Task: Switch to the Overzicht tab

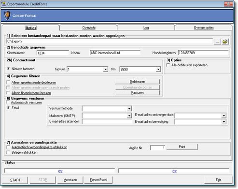Action: click(x=89, y=28)
